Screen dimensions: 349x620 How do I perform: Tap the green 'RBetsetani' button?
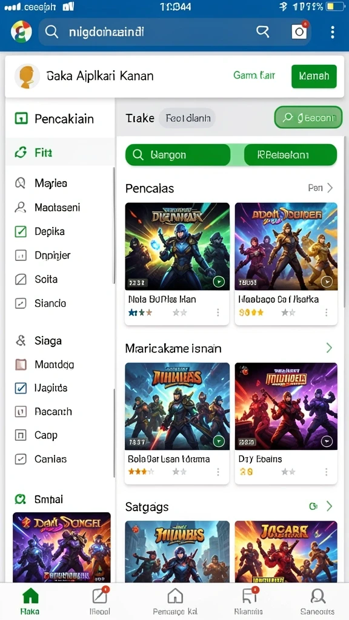[290, 154]
